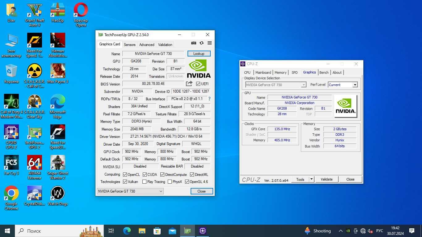Launch Watch Dogs desktop shortcut
This screenshot has height=237, width=422.
57,196
